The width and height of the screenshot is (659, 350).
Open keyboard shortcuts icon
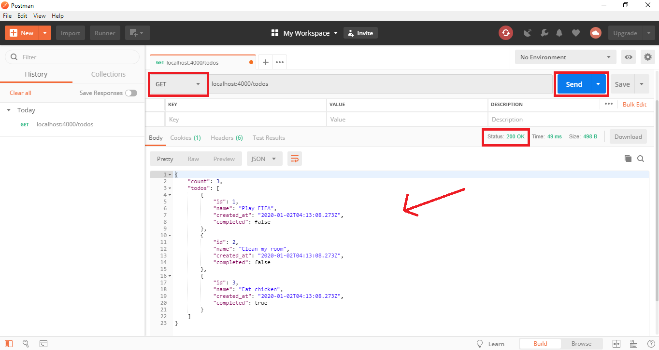634,344
